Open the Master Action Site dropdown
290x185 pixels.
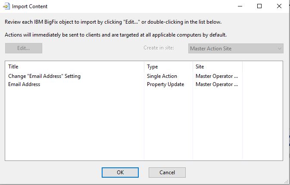point(236,48)
